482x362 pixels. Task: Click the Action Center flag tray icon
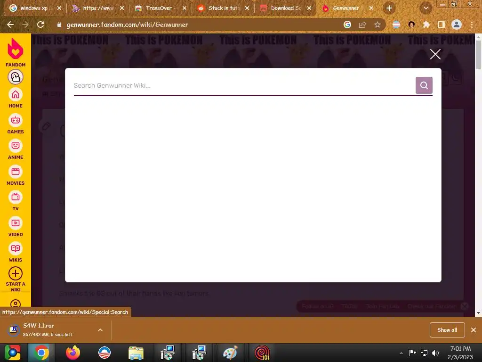412,353
